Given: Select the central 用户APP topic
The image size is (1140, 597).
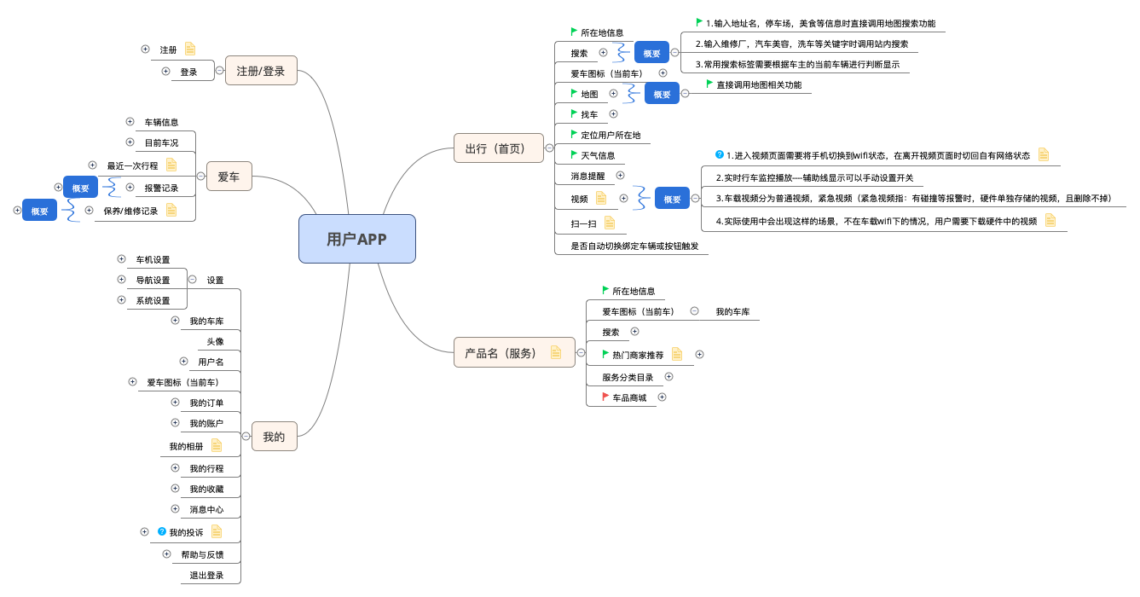Looking at the screenshot, I should [x=357, y=239].
